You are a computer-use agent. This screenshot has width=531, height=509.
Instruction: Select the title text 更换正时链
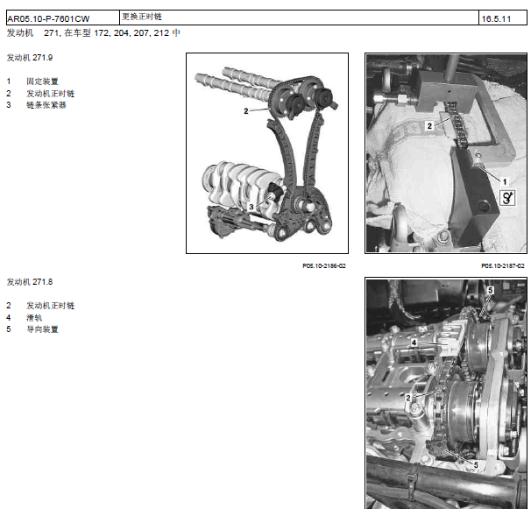tap(142, 17)
